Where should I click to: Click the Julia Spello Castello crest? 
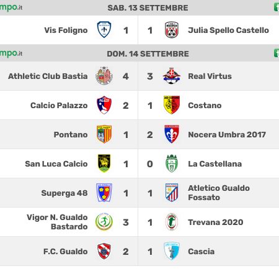172,30
